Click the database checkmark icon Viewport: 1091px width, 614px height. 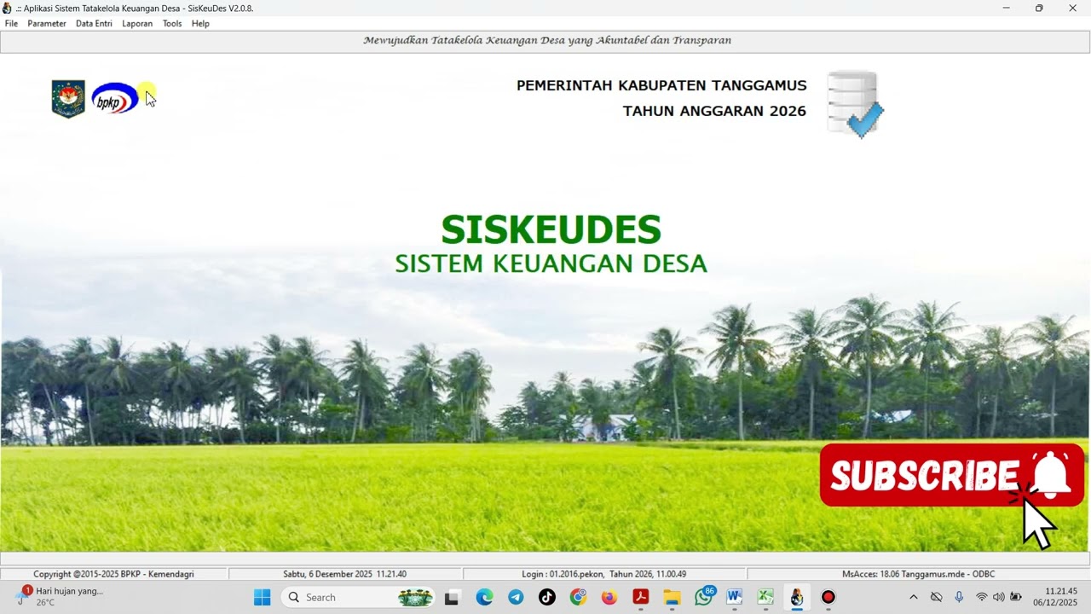855,105
